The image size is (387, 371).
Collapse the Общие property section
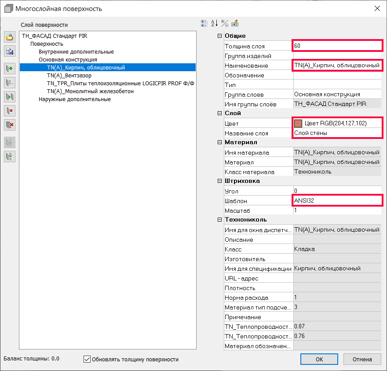click(x=220, y=36)
